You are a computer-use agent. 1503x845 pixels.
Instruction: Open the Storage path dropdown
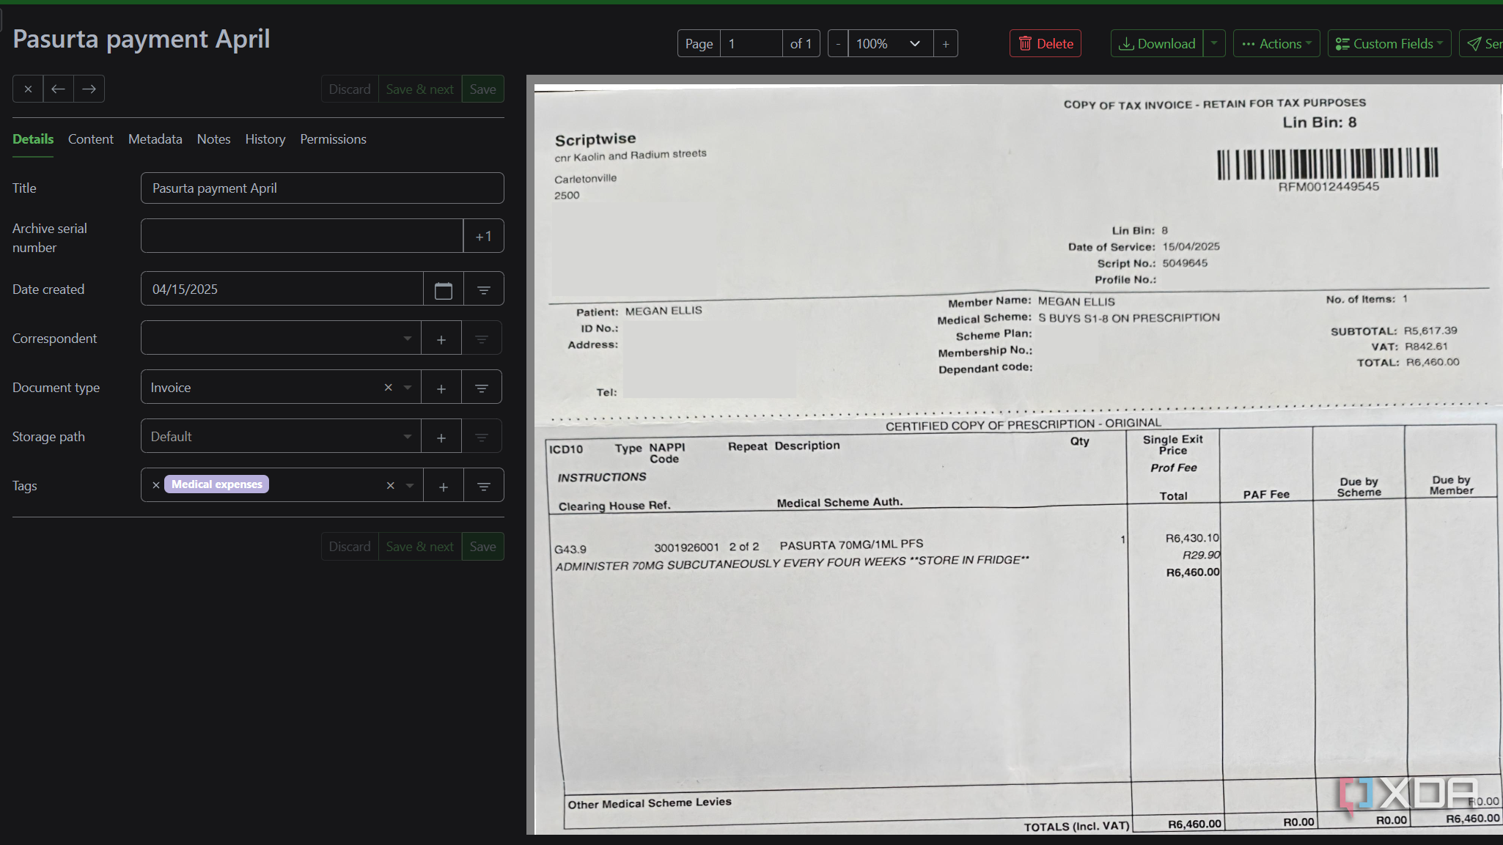(281, 437)
